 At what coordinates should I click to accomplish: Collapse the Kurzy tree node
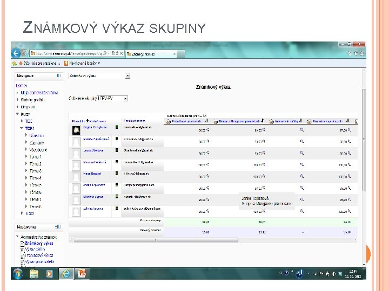[17, 114]
